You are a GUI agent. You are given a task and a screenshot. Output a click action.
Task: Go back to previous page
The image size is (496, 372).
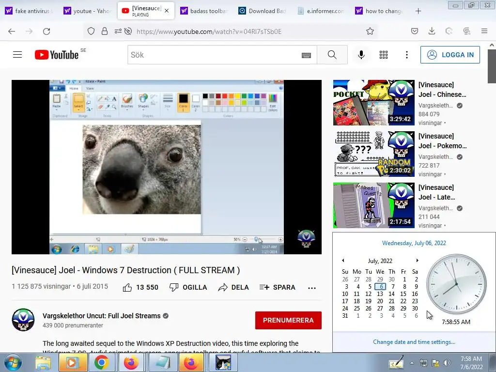click(x=12, y=31)
